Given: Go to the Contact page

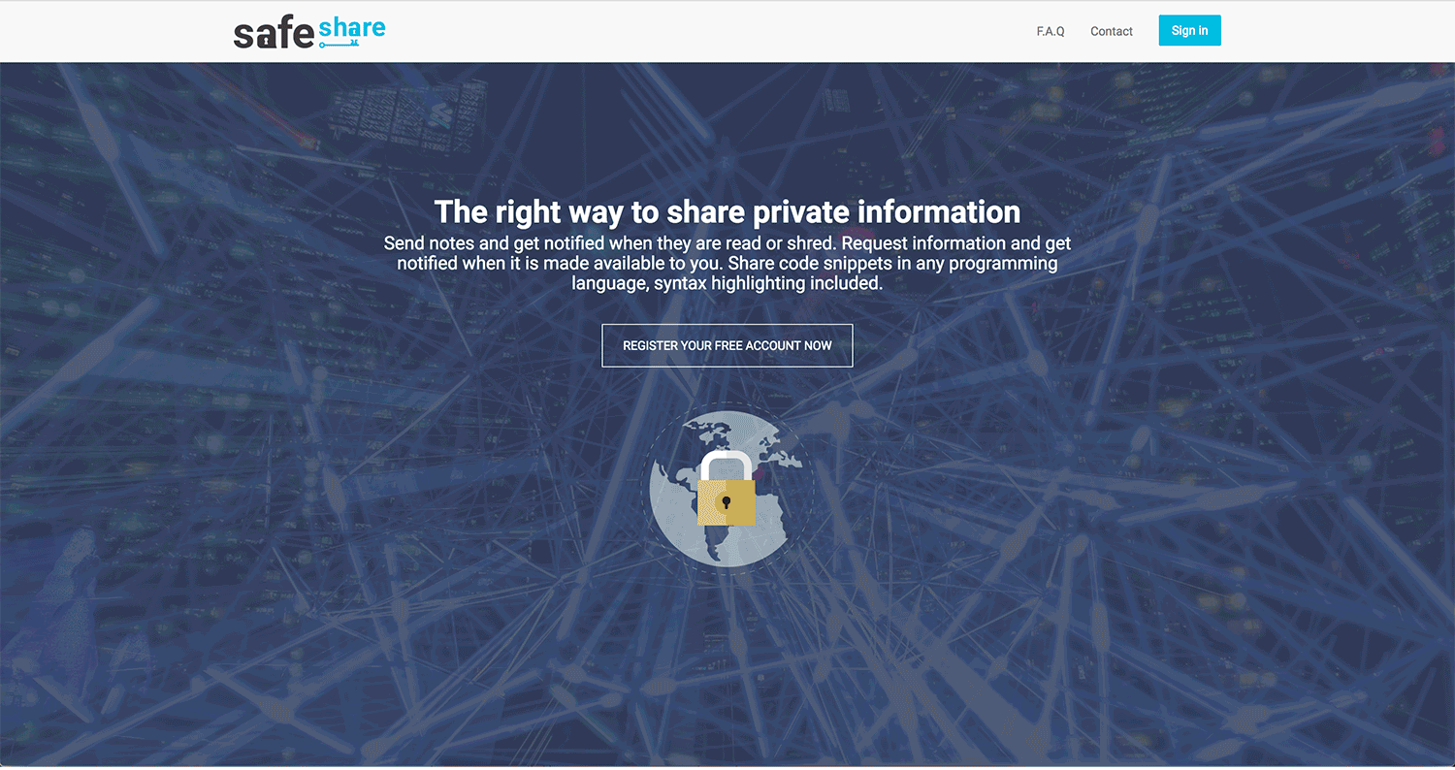Looking at the screenshot, I should [x=1112, y=31].
